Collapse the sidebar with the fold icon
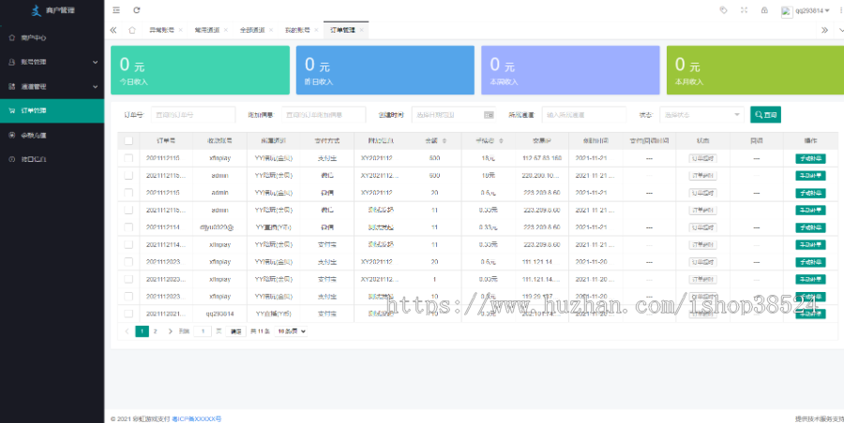 tap(116, 10)
